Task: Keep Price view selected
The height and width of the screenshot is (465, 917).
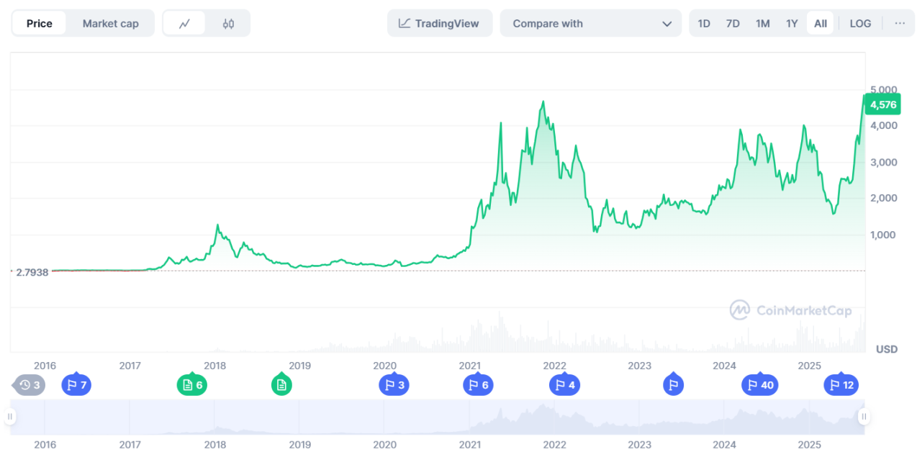Action: click(x=39, y=22)
